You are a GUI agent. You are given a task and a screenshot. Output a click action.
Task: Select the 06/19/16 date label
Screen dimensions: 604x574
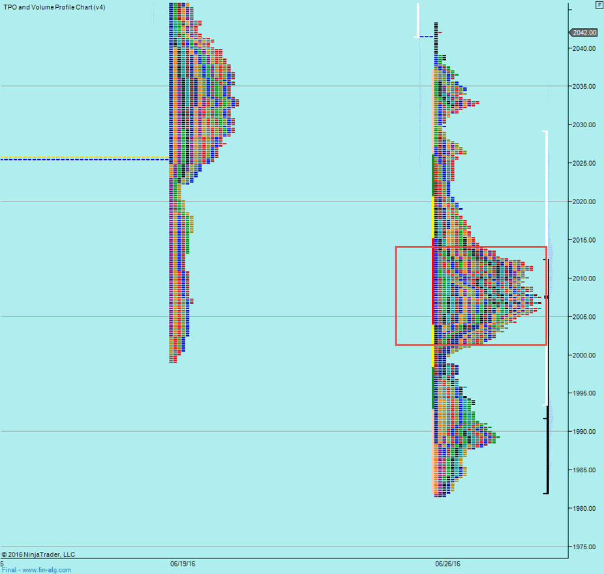183,563
